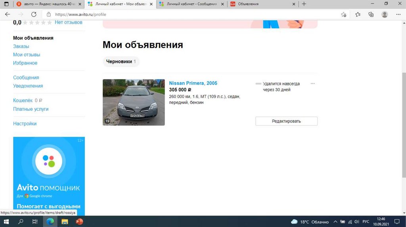Close the 'Личный кабинет - Мои объявления' tab
Image resolution: width=406 pixels, height=227 pixels.
(151, 4)
